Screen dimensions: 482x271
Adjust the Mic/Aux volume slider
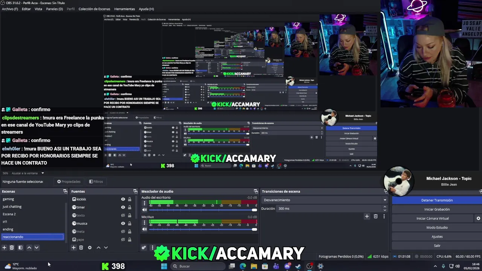pyautogui.click(x=203, y=229)
